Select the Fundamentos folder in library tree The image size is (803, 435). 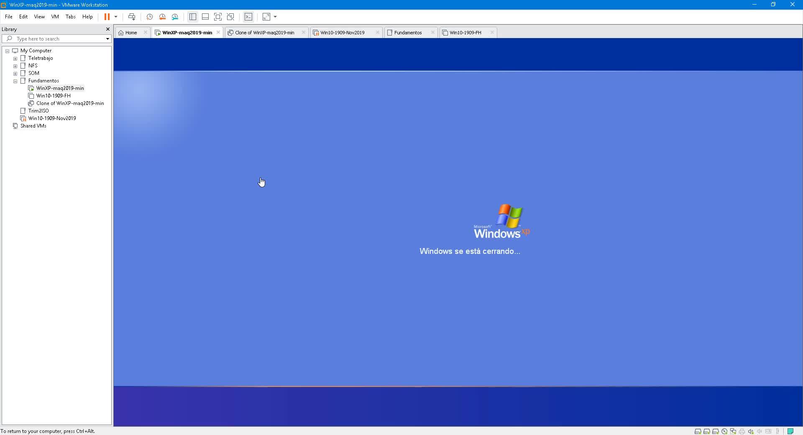click(43, 81)
